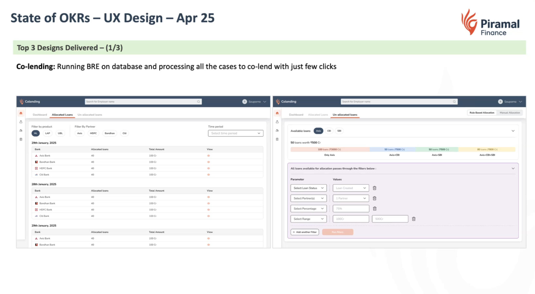Screen dimensions: 535x294
Task: Click bottom sidebar document icon in Allocated Loans window
Action: pos(21,139)
